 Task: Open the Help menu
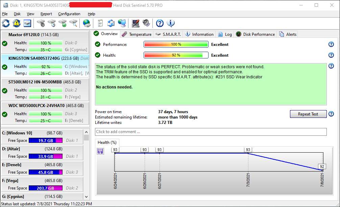point(91,14)
